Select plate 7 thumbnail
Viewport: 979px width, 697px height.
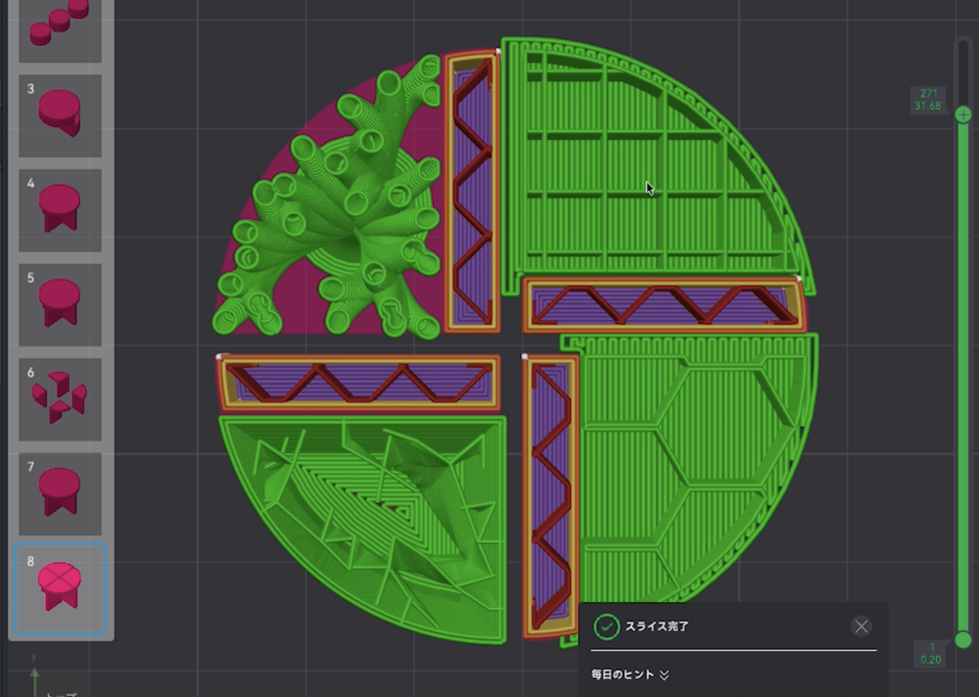pyautogui.click(x=60, y=494)
